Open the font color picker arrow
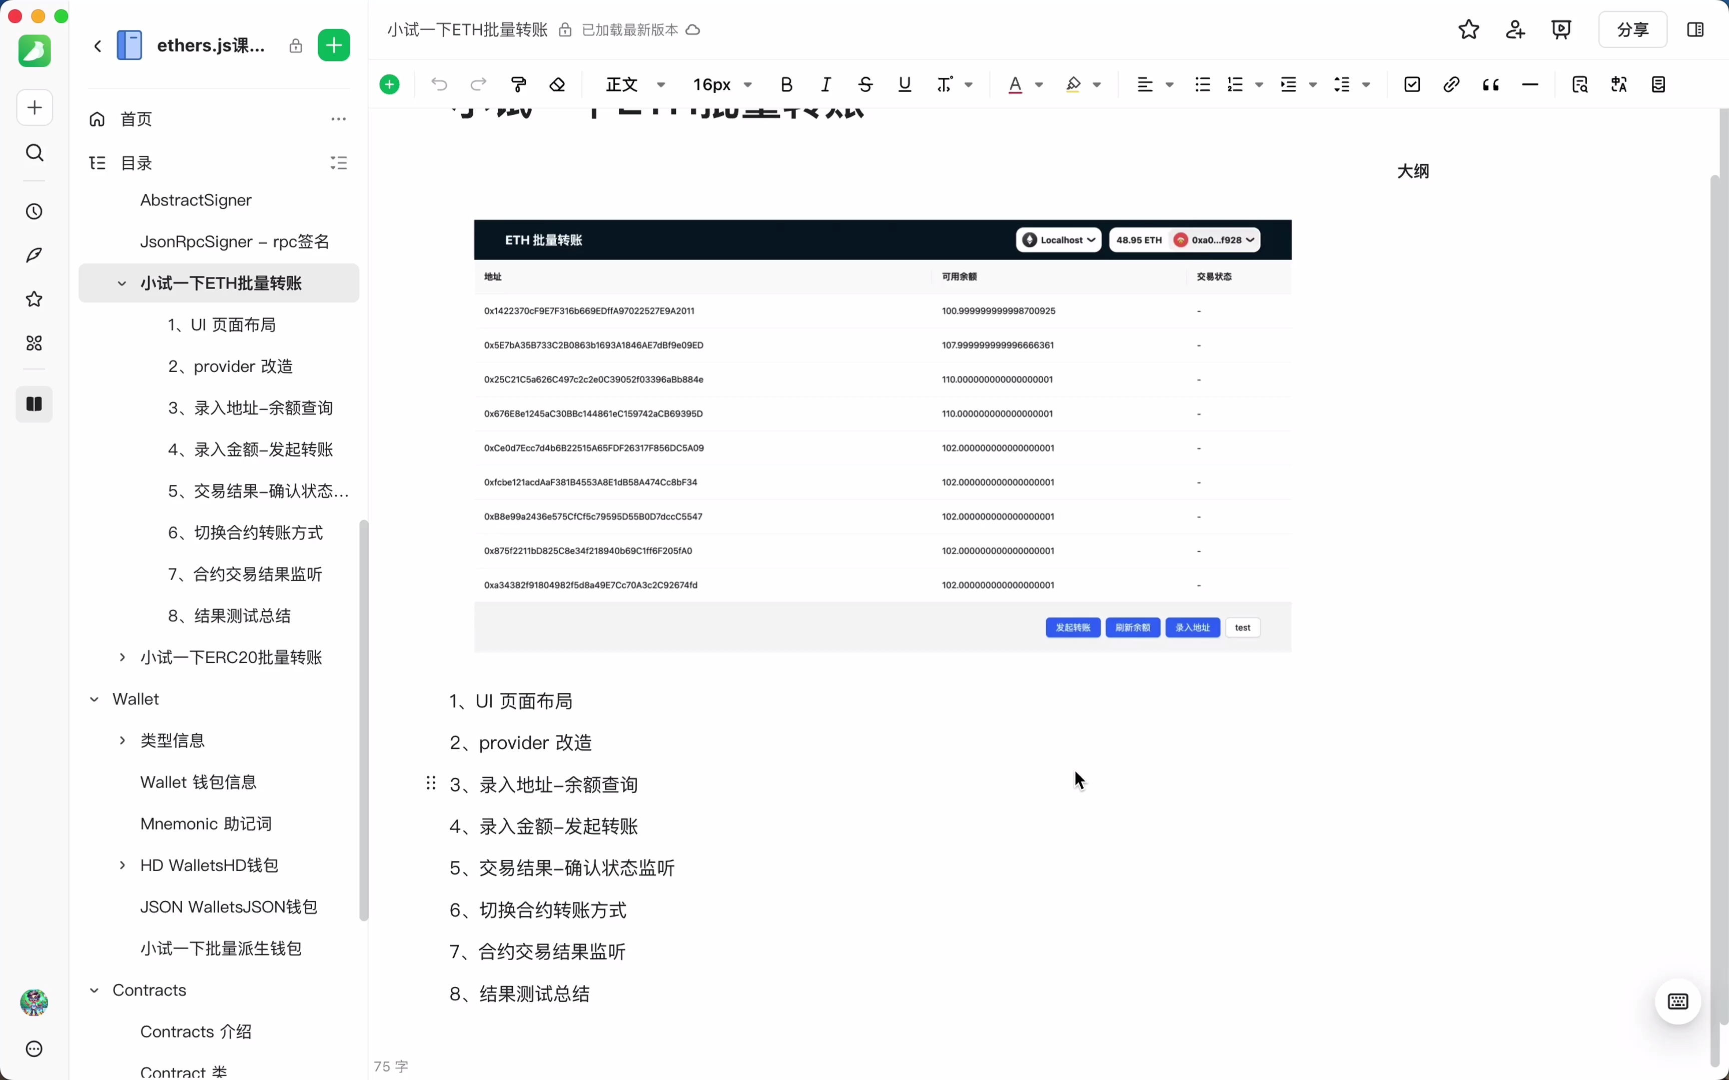1729x1080 pixels. click(1040, 85)
